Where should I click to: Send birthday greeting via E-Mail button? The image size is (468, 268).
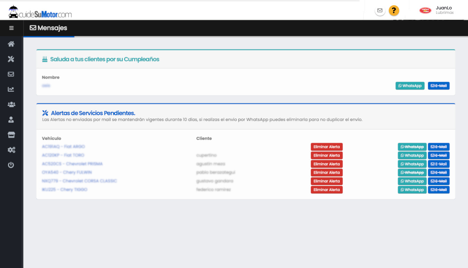pos(438,86)
